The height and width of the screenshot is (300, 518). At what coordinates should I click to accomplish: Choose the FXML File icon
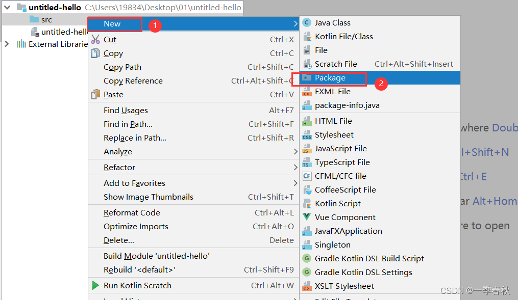pyautogui.click(x=306, y=91)
